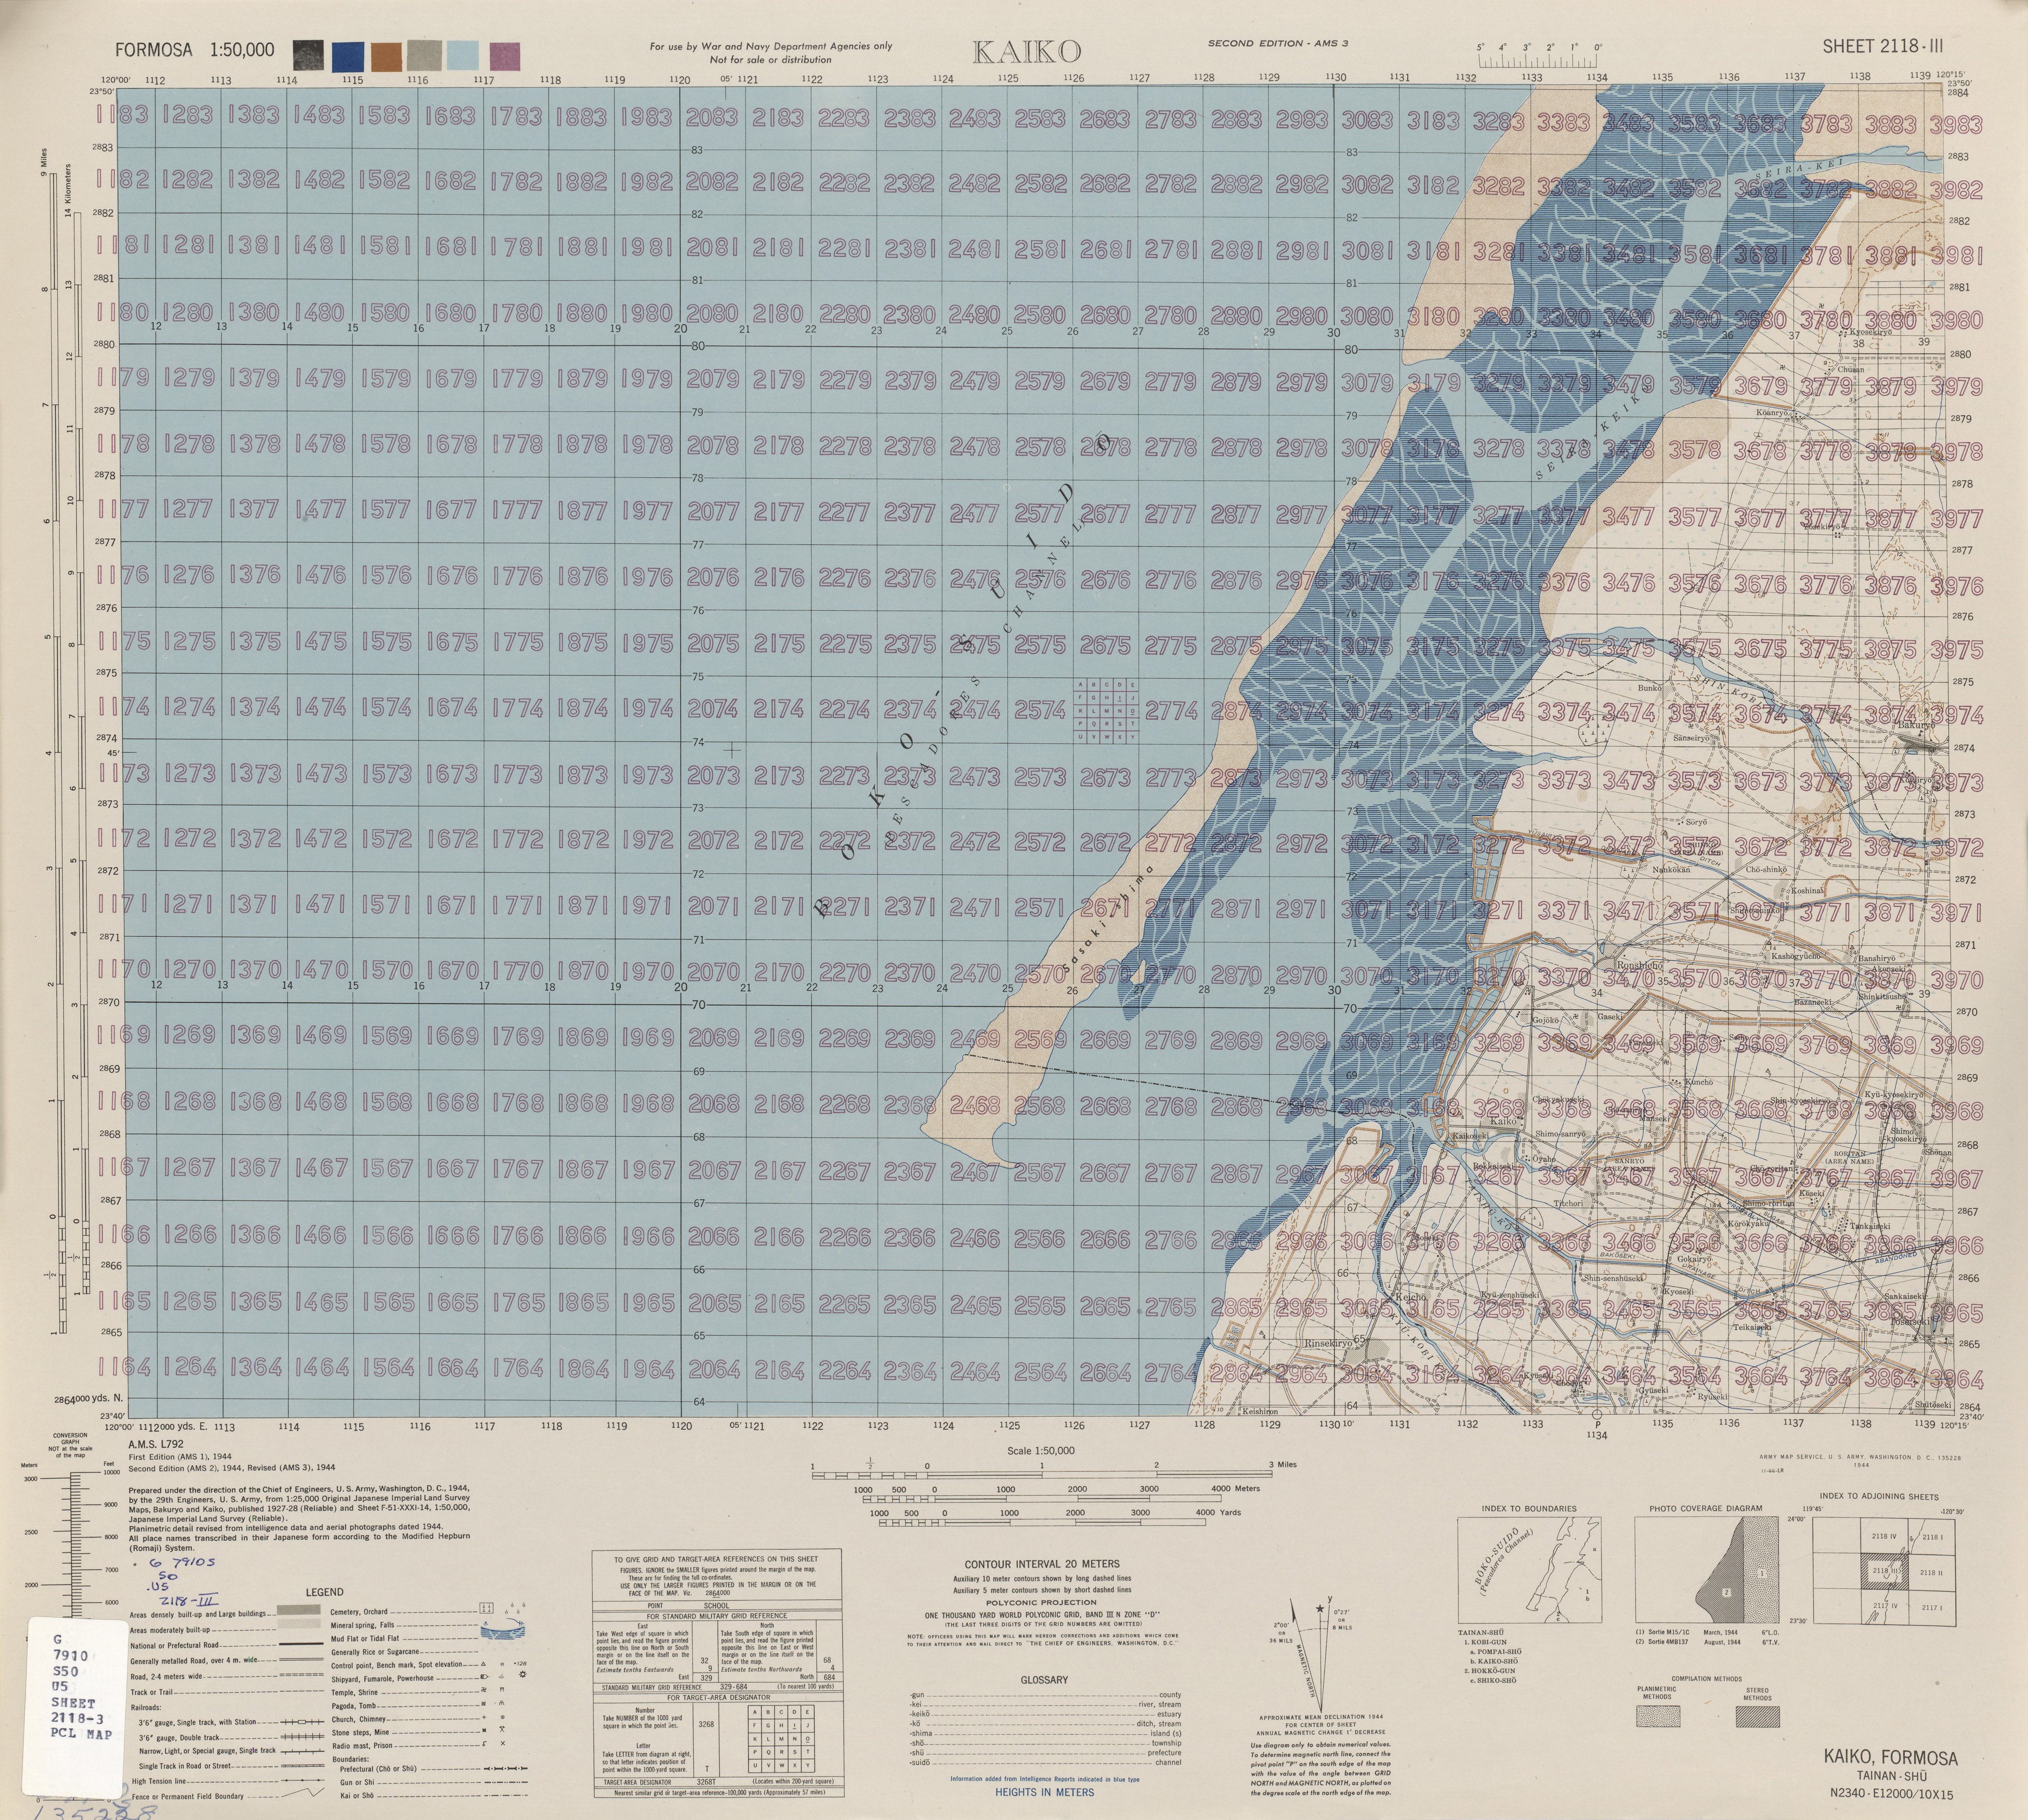Click the Index to Boundaries diagram
Image resolution: width=2028 pixels, height=1820 pixels.
click(1530, 1570)
